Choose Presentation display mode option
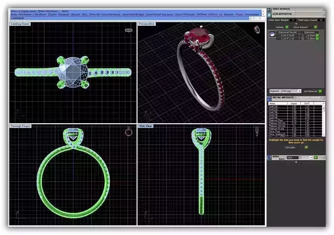 click(x=252, y=14)
